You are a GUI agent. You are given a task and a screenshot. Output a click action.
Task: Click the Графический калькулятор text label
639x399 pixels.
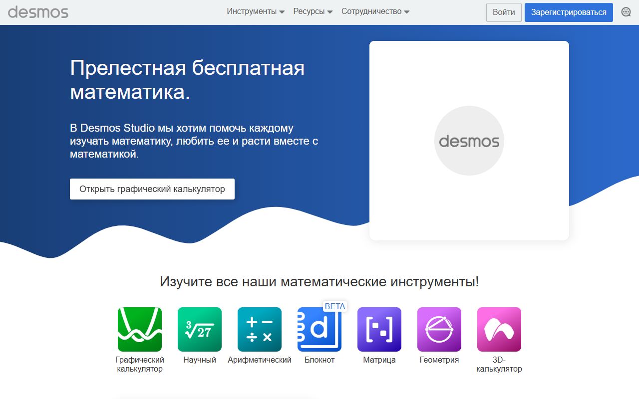[140, 365]
